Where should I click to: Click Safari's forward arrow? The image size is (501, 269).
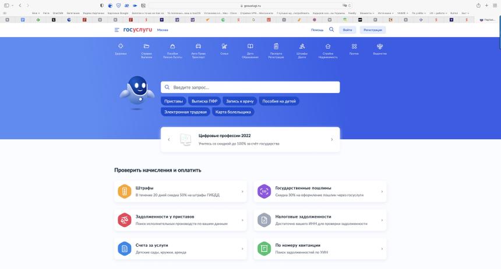click(x=28, y=5)
